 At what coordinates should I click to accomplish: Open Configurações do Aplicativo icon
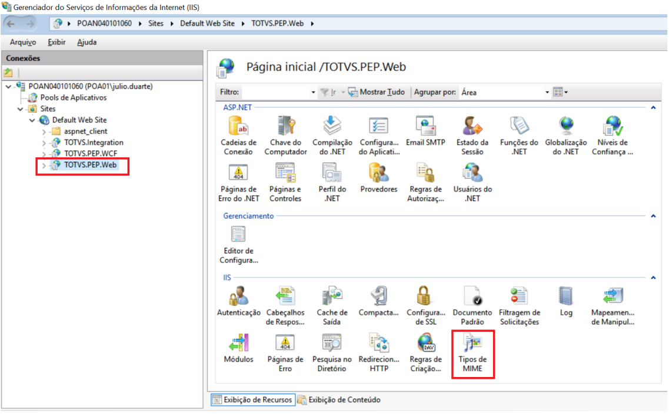pyautogui.click(x=379, y=136)
